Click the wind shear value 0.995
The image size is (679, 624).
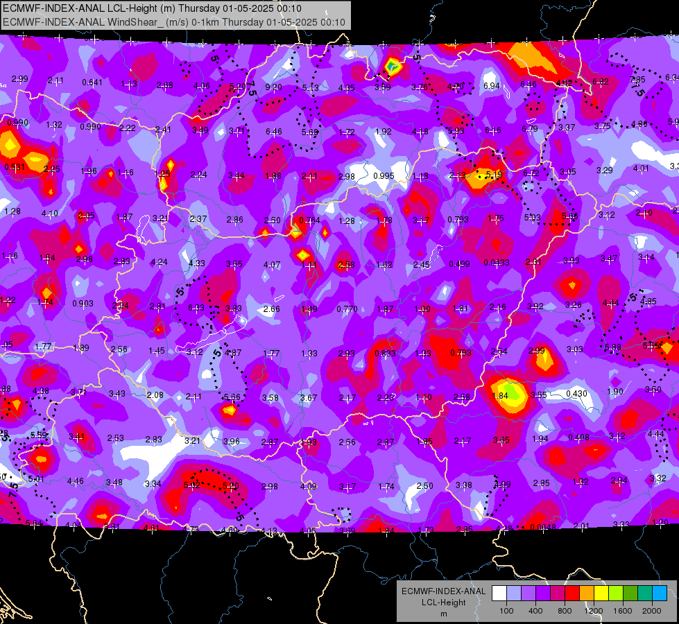(384, 176)
